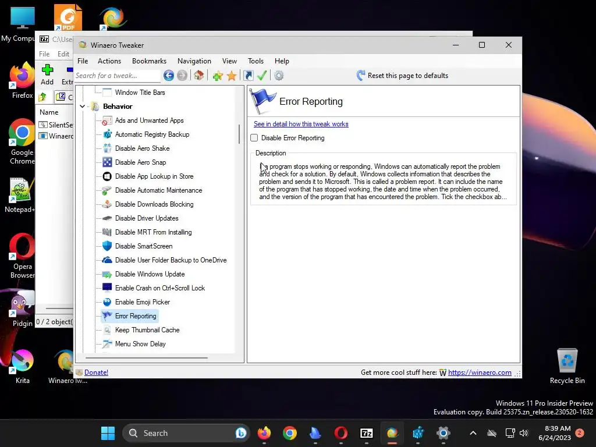The image size is (596, 447).
Task: Open the Help menu
Action: click(x=282, y=61)
